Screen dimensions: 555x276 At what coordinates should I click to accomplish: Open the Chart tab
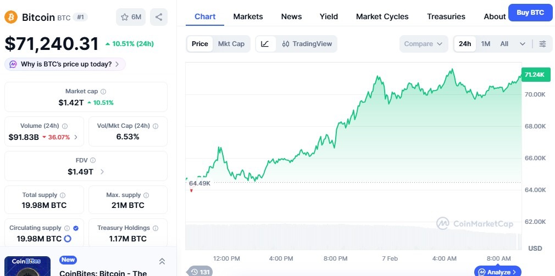point(205,16)
